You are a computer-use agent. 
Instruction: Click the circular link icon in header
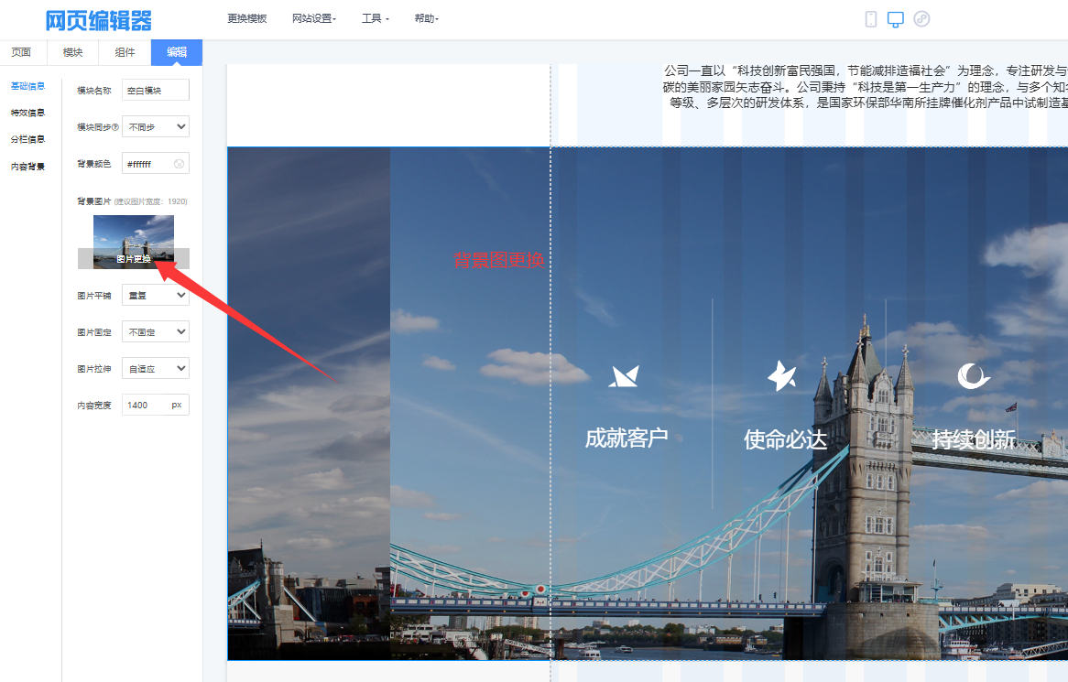coord(921,19)
